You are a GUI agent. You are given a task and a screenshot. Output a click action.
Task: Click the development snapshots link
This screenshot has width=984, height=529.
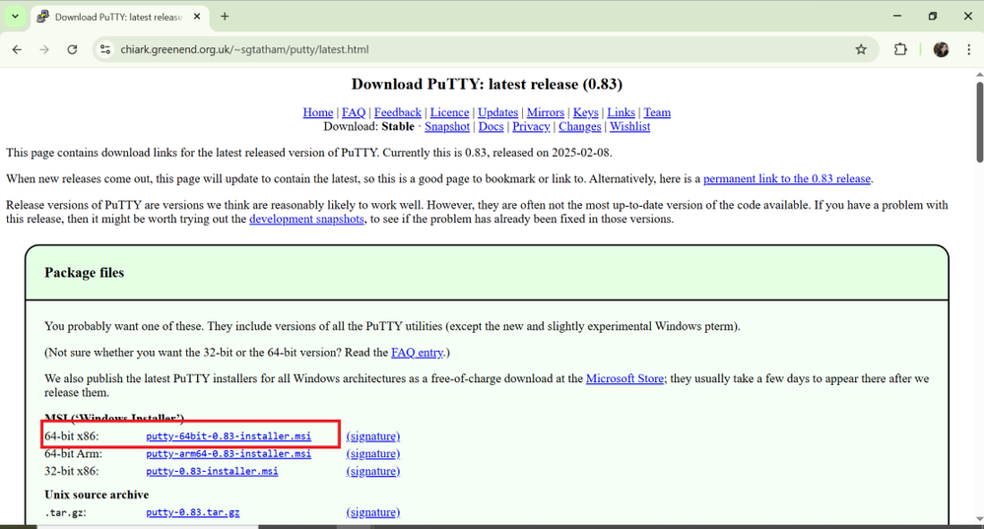306,219
